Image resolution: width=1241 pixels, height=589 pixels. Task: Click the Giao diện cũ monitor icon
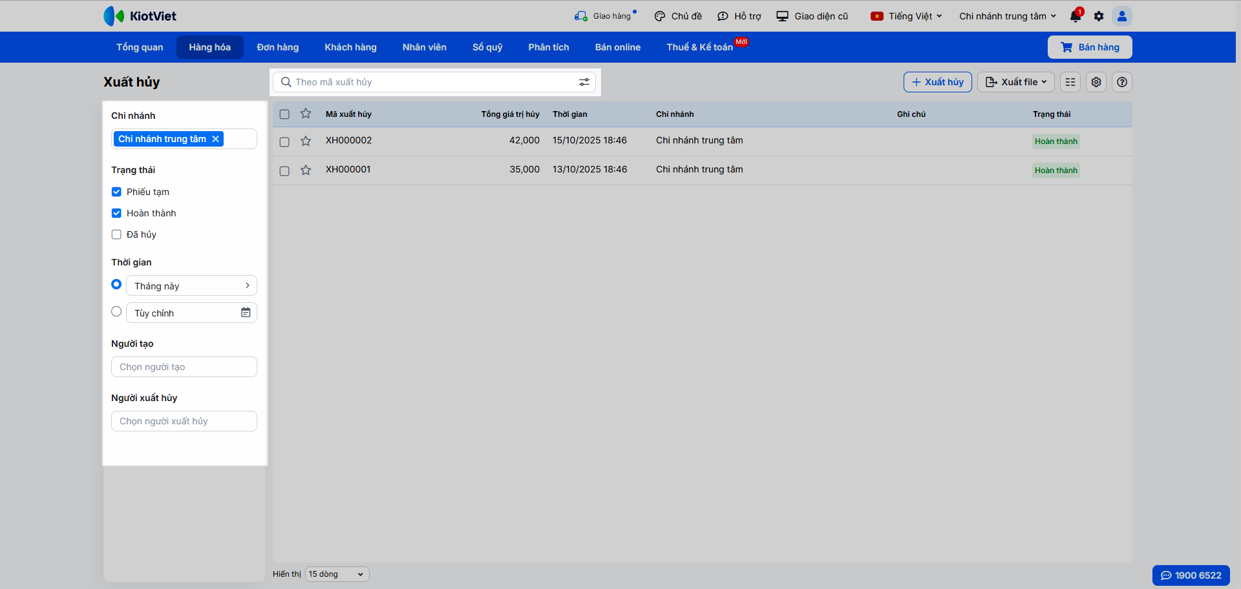782,16
